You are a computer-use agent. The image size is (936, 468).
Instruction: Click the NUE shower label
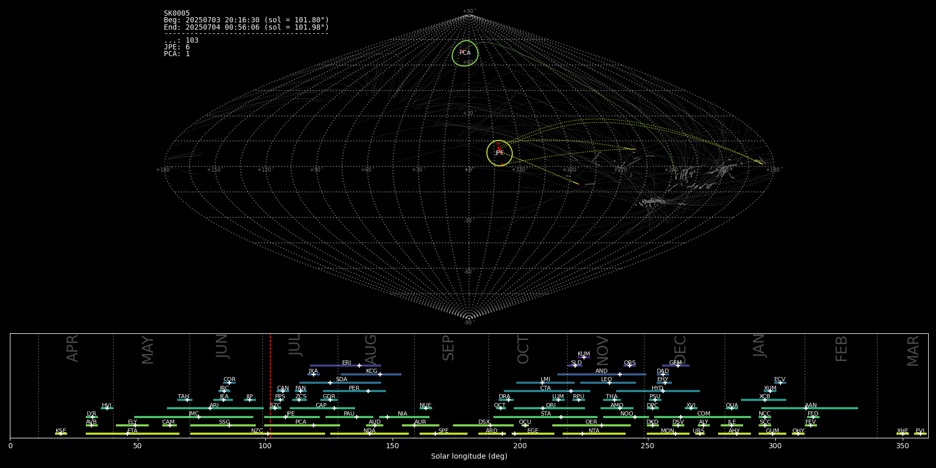(x=425, y=406)
